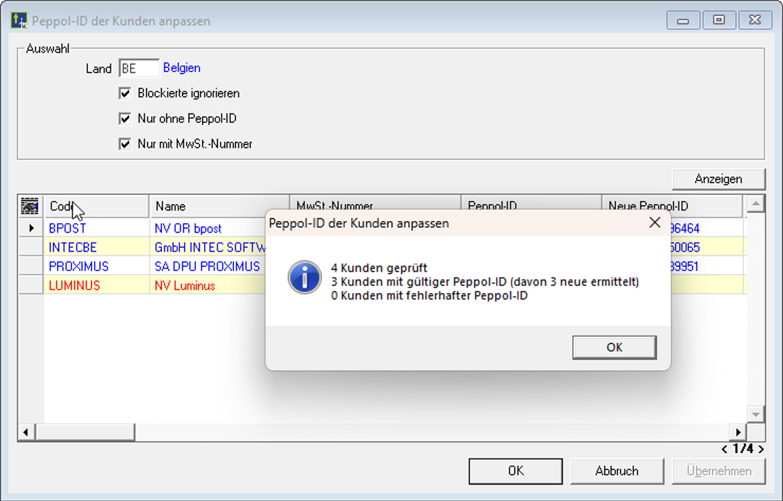
Task: Go to previous record arrow beside 1/4
Action: [725, 449]
